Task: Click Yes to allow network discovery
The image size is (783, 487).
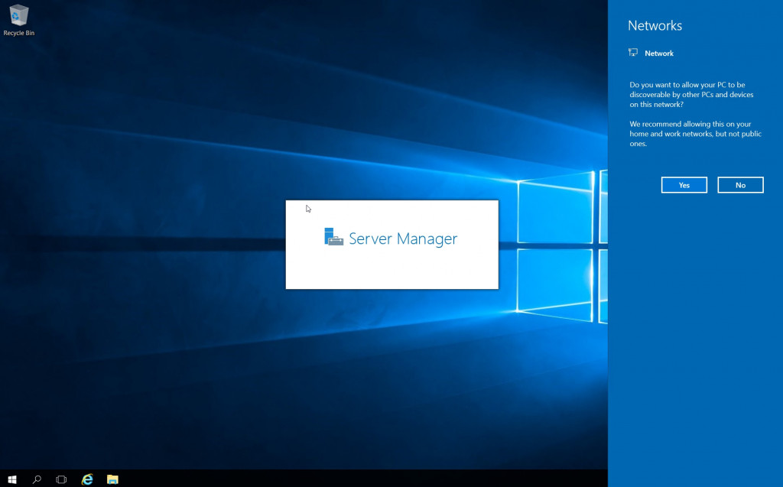Action: (x=684, y=185)
